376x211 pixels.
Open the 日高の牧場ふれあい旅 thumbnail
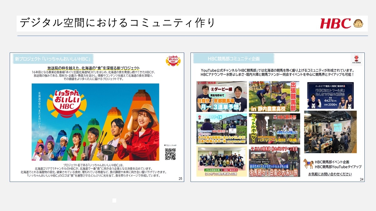point(222,128)
